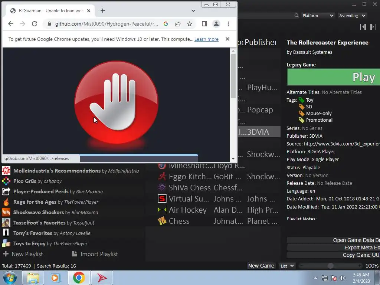This screenshot has width=380, height=285.
Task: Select Toys to Enjoy playlist
Action: (73, 243)
